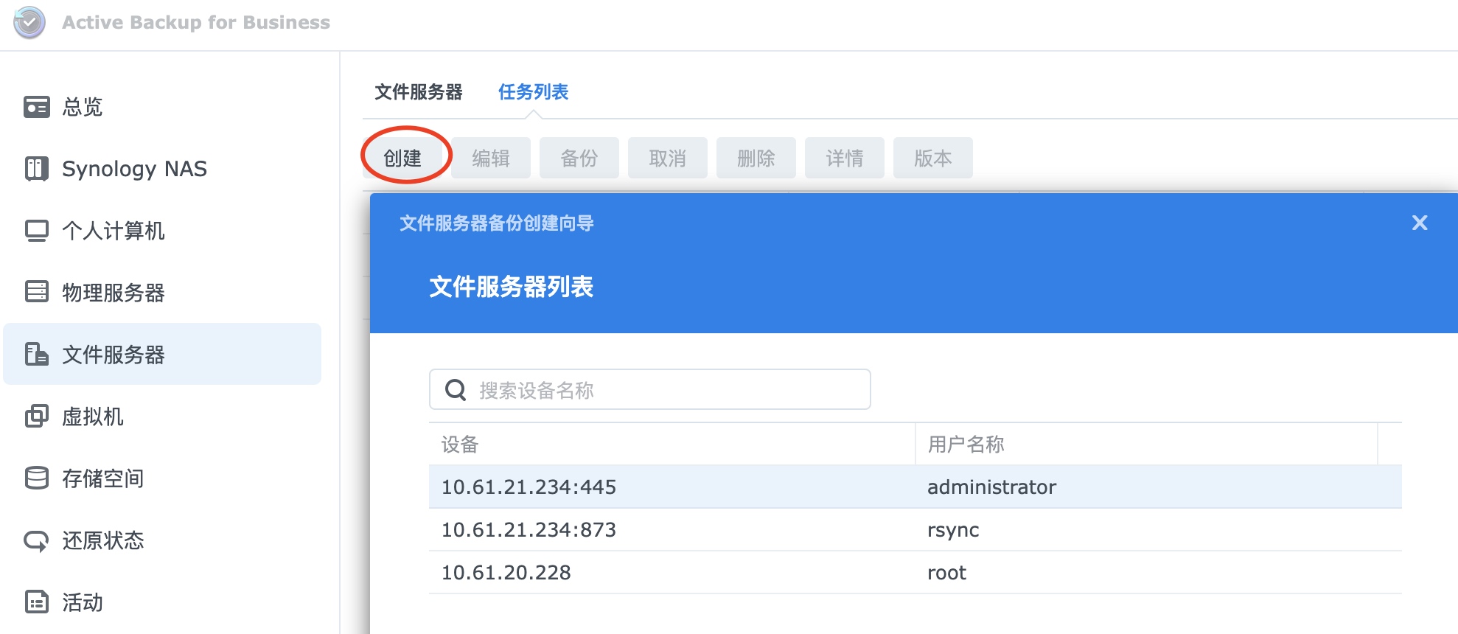Select the 虚拟机 sidebar icon

(x=37, y=416)
